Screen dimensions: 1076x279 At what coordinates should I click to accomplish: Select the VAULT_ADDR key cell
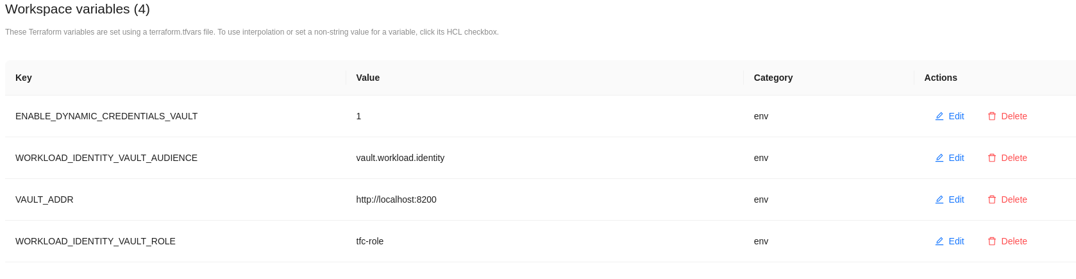(x=44, y=199)
